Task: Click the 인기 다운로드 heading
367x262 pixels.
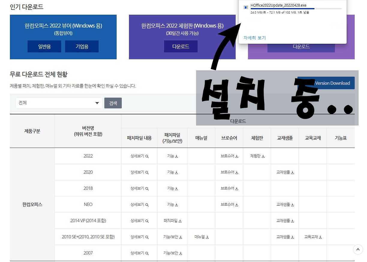Action: pos(27,7)
